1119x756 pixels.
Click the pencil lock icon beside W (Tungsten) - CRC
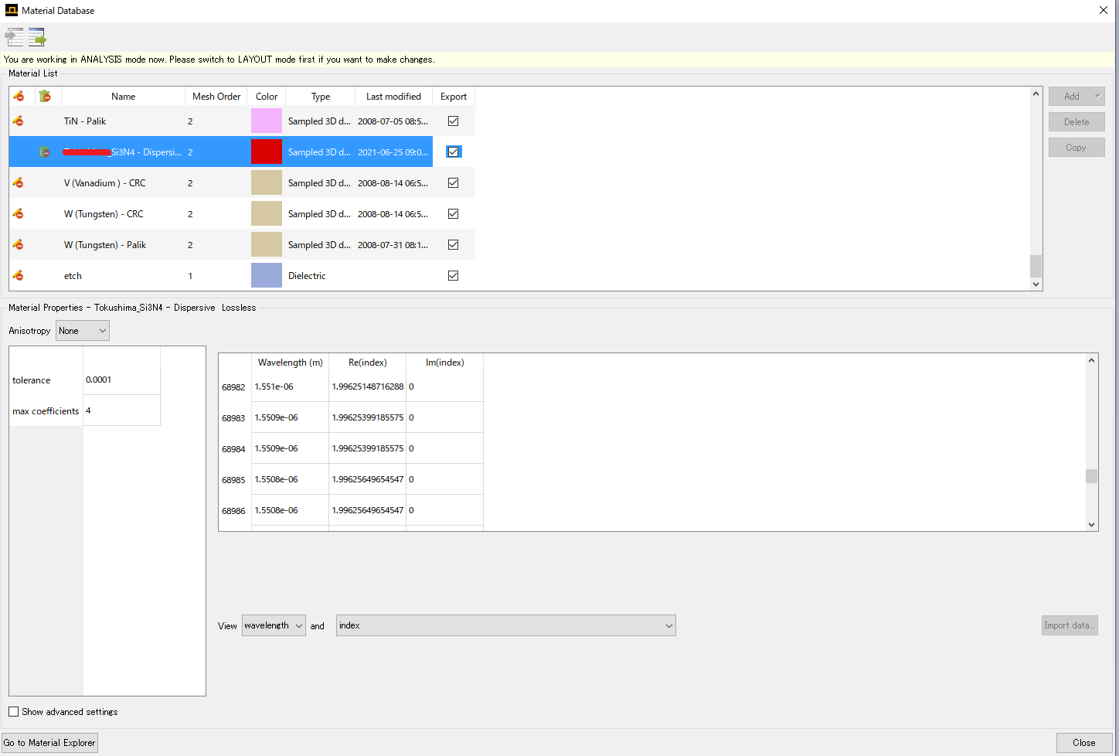[x=19, y=214]
